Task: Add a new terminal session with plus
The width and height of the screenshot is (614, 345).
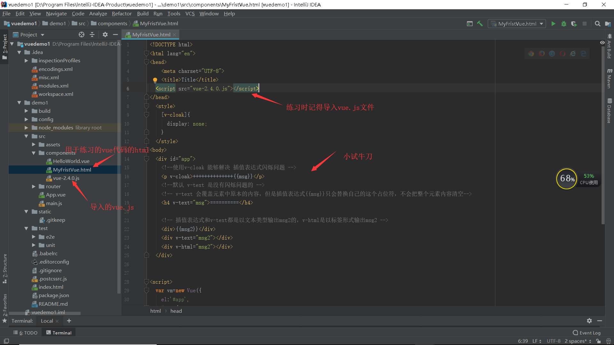Action: [x=69, y=321]
